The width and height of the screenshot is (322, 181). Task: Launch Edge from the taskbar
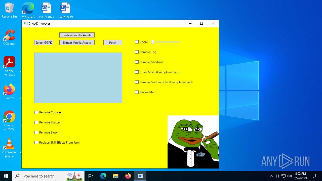pyautogui.click(x=103, y=176)
